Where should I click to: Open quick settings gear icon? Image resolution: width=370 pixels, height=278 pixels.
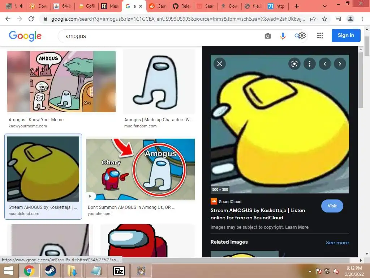pyautogui.click(x=302, y=36)
